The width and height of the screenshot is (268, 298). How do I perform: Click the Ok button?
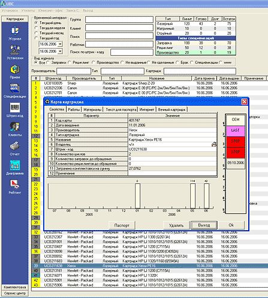(x=231, y=225)
